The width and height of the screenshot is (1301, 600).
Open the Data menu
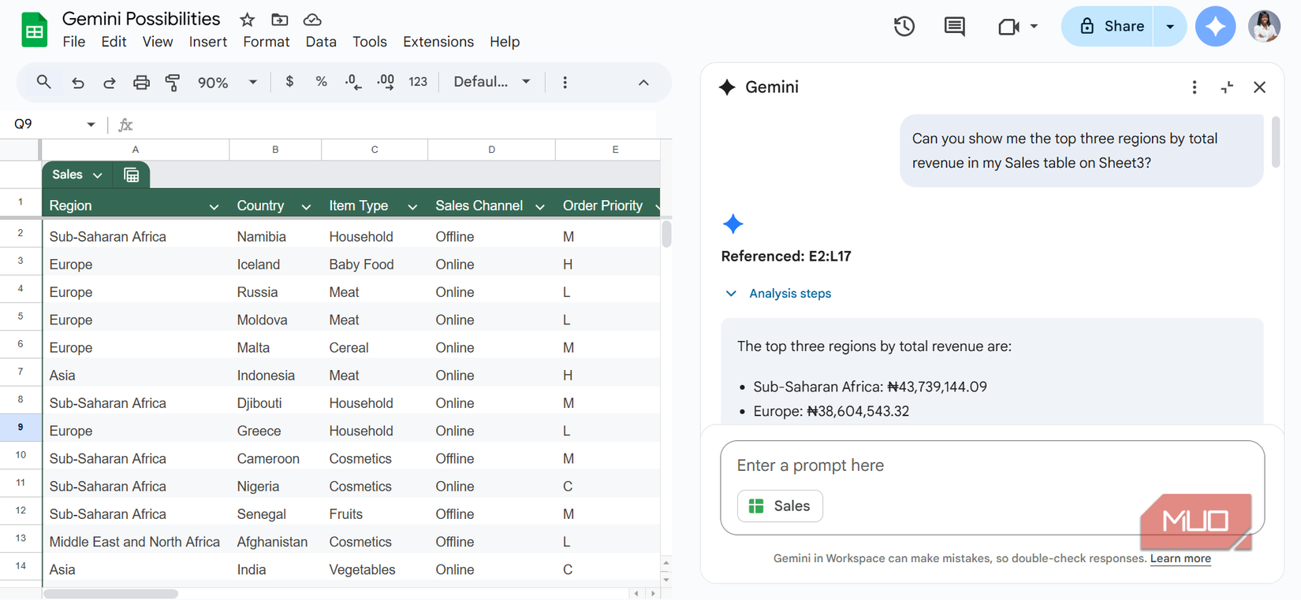pyautogui.click(x=321, y=42)
